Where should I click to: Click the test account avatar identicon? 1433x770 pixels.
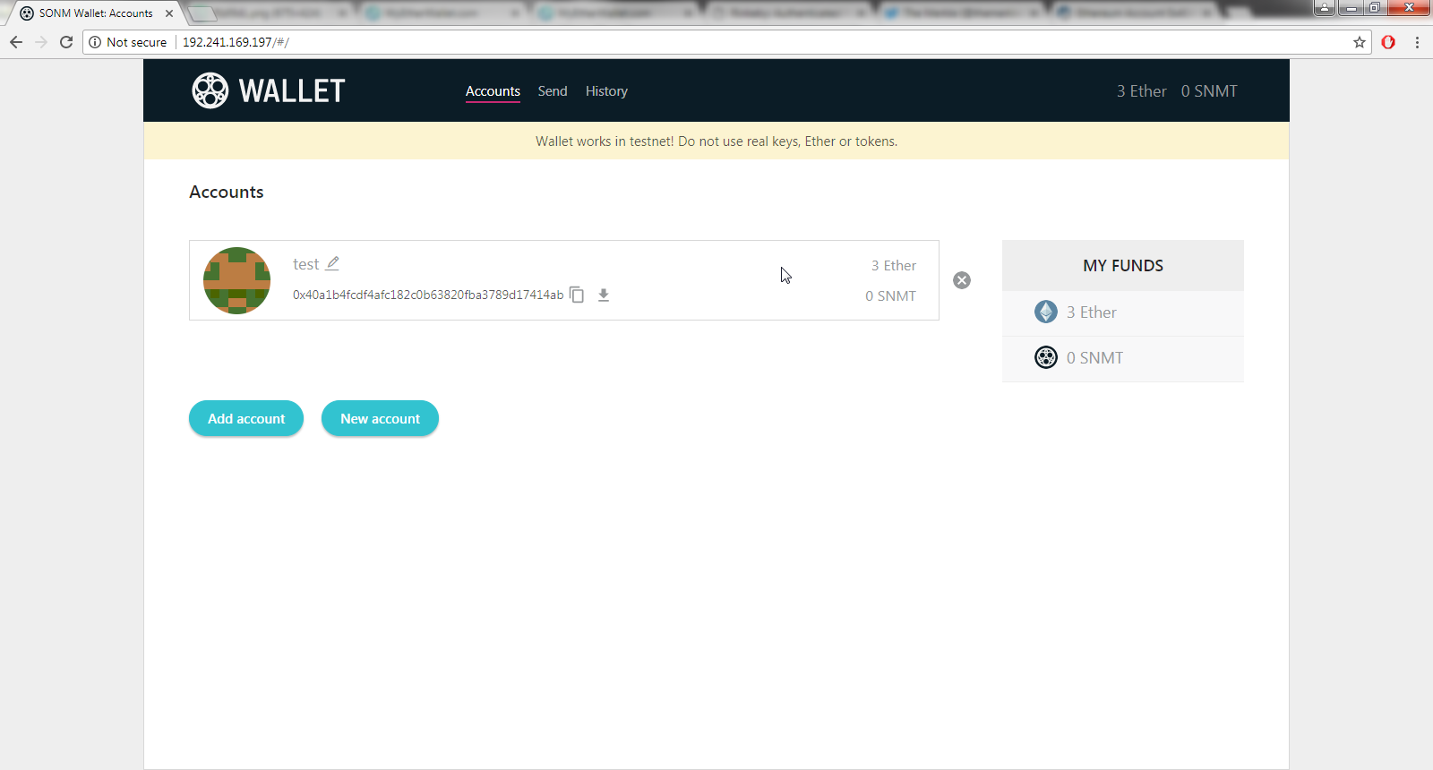(x=236, y=280)
